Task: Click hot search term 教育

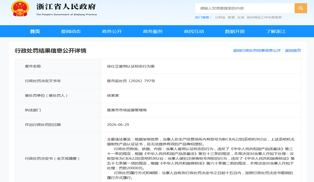Action: click(x=231, y=17)
